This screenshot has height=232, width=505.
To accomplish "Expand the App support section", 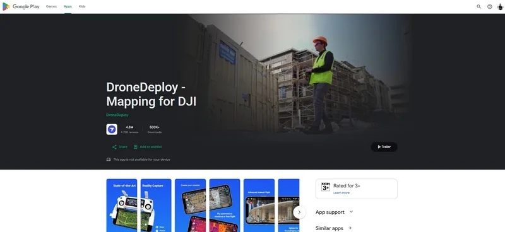I will pos(351,212).
